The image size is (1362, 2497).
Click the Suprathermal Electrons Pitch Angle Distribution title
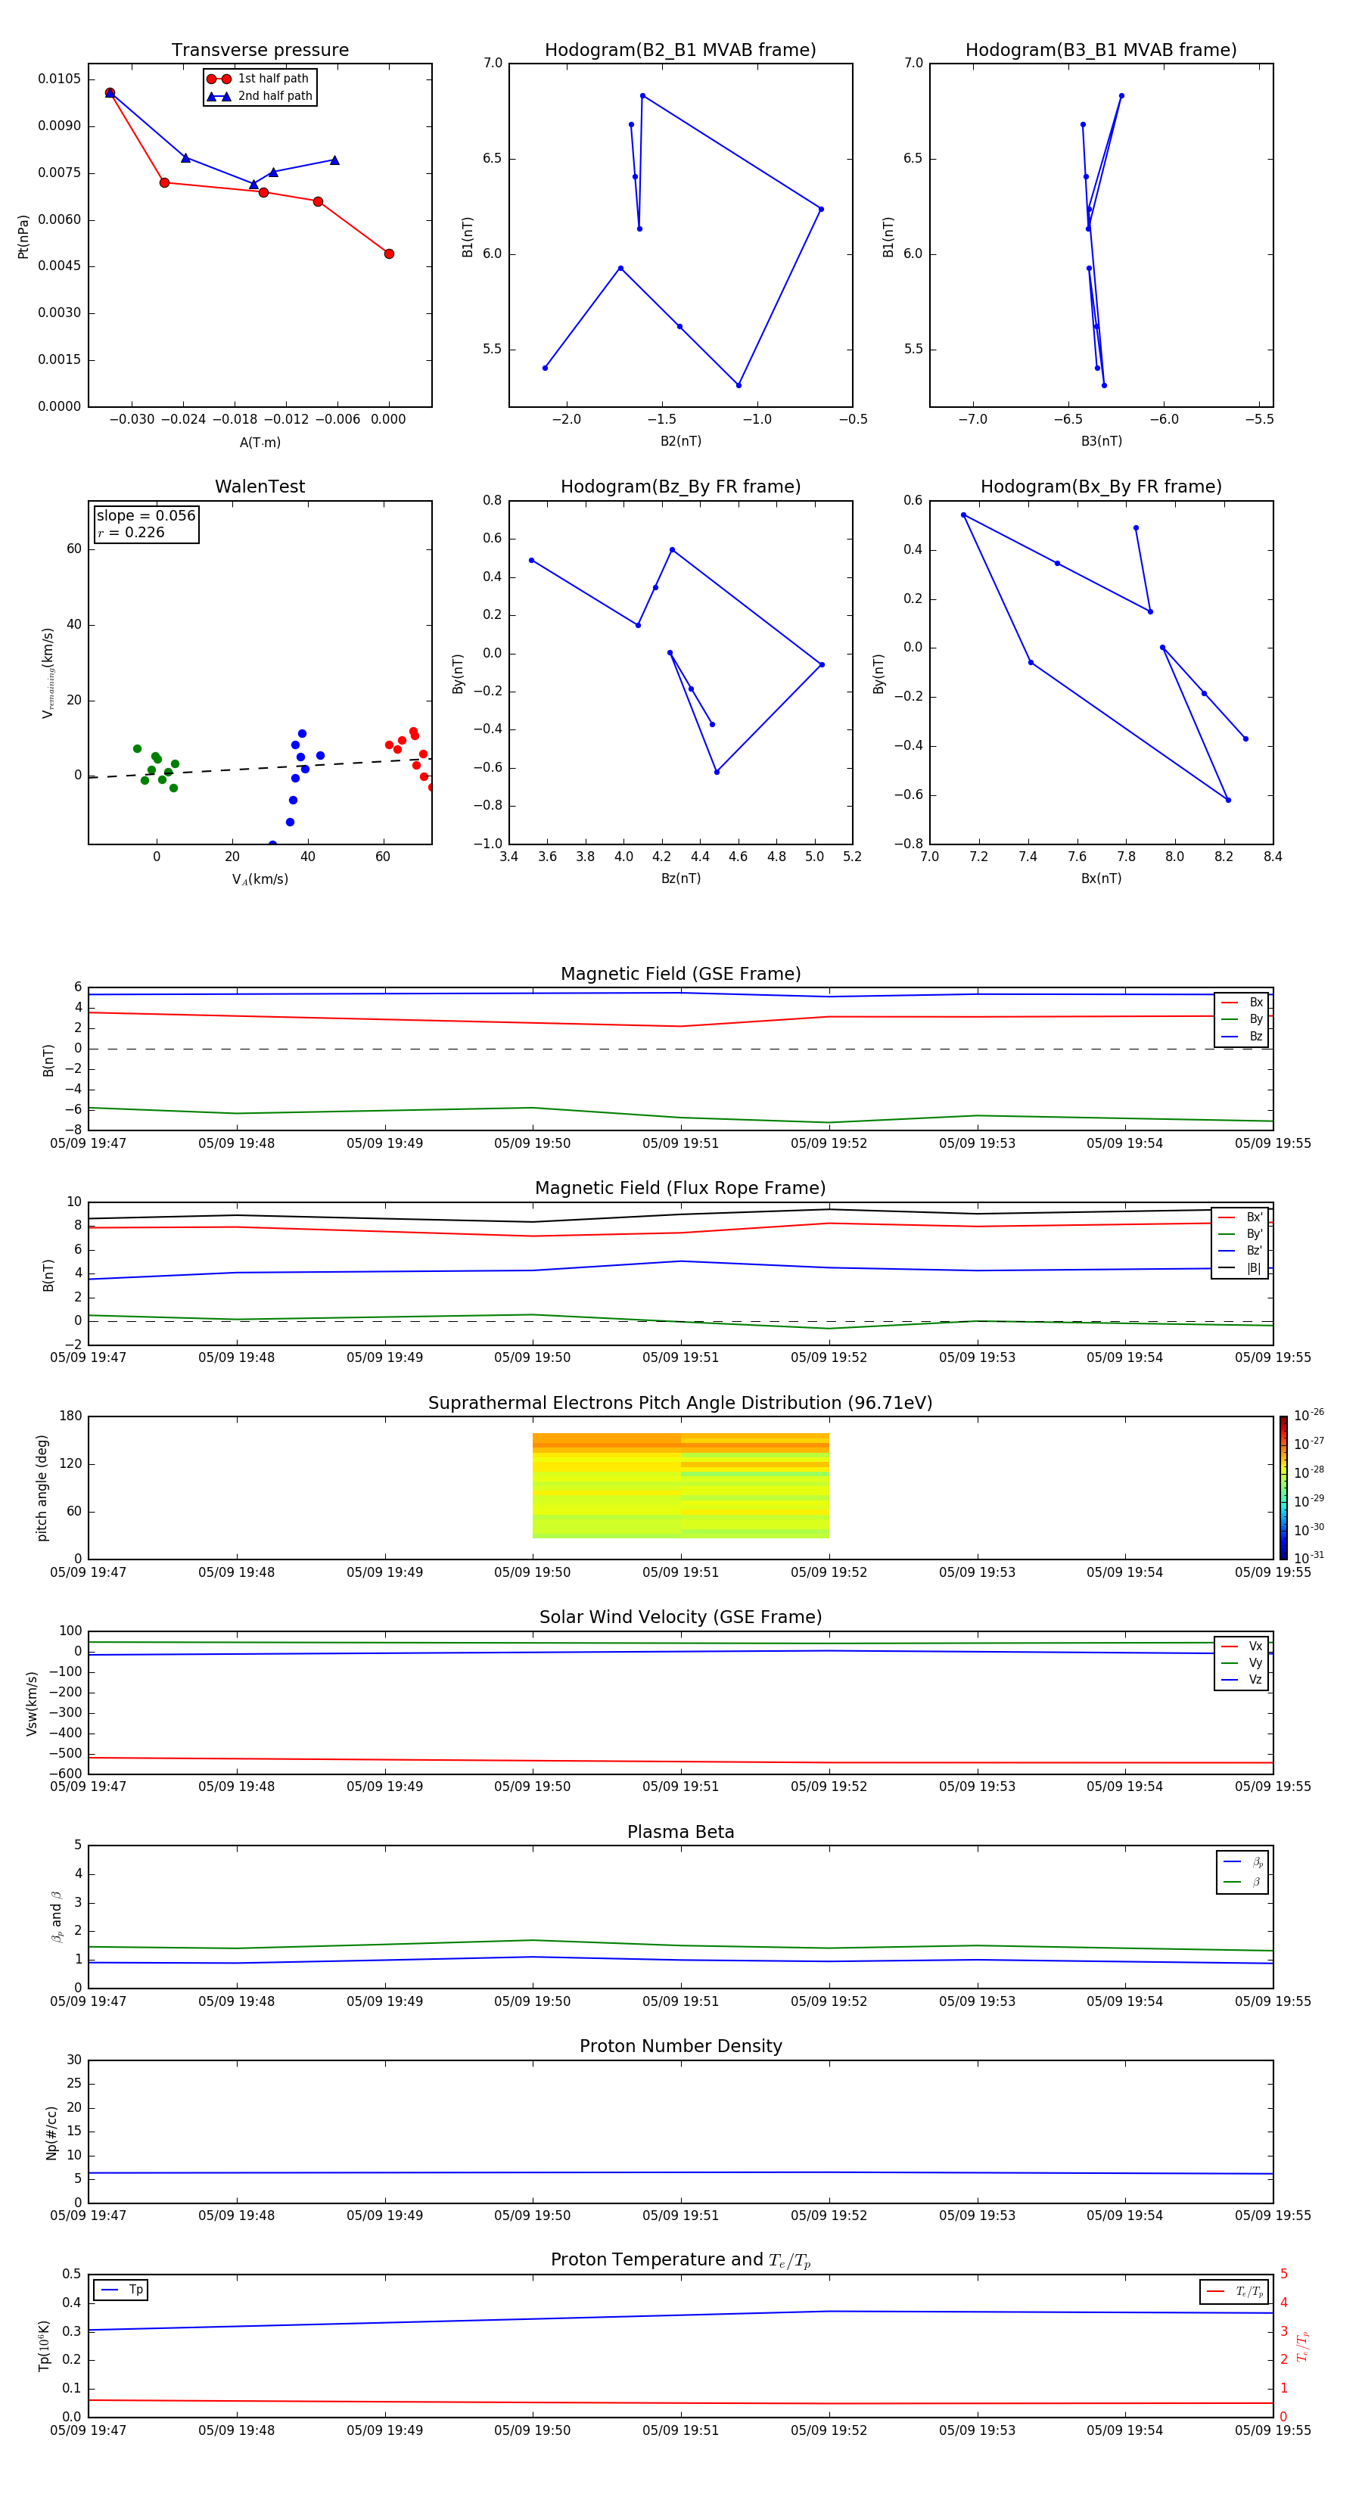point(680,1404)
